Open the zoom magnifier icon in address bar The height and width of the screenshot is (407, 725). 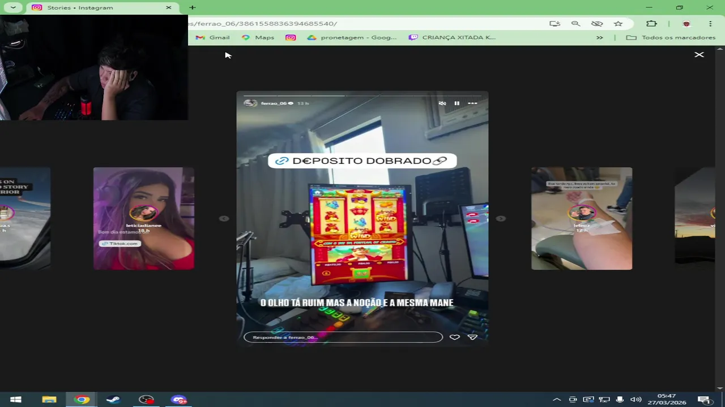pyautogui.click(x=575, y=24)
